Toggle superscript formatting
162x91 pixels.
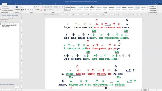pyautogui.click(x=32, y=10)
